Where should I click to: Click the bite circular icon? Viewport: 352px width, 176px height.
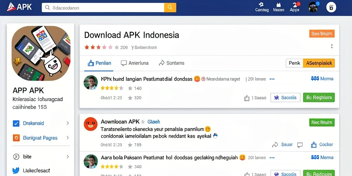point(16,157)
